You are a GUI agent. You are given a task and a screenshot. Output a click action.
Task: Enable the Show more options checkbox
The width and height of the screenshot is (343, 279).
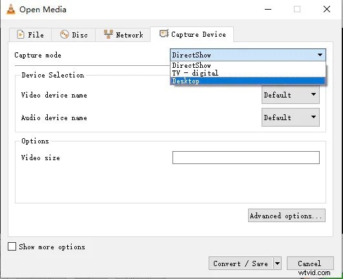coord(12,247)
